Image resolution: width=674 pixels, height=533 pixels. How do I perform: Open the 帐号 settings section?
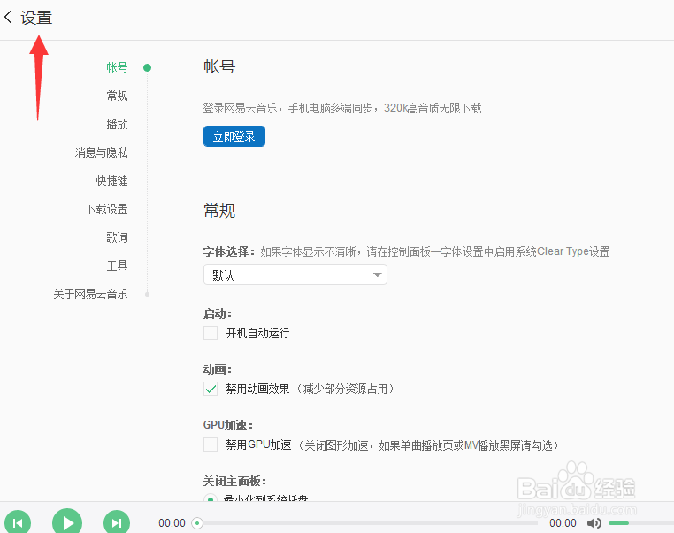117,67
